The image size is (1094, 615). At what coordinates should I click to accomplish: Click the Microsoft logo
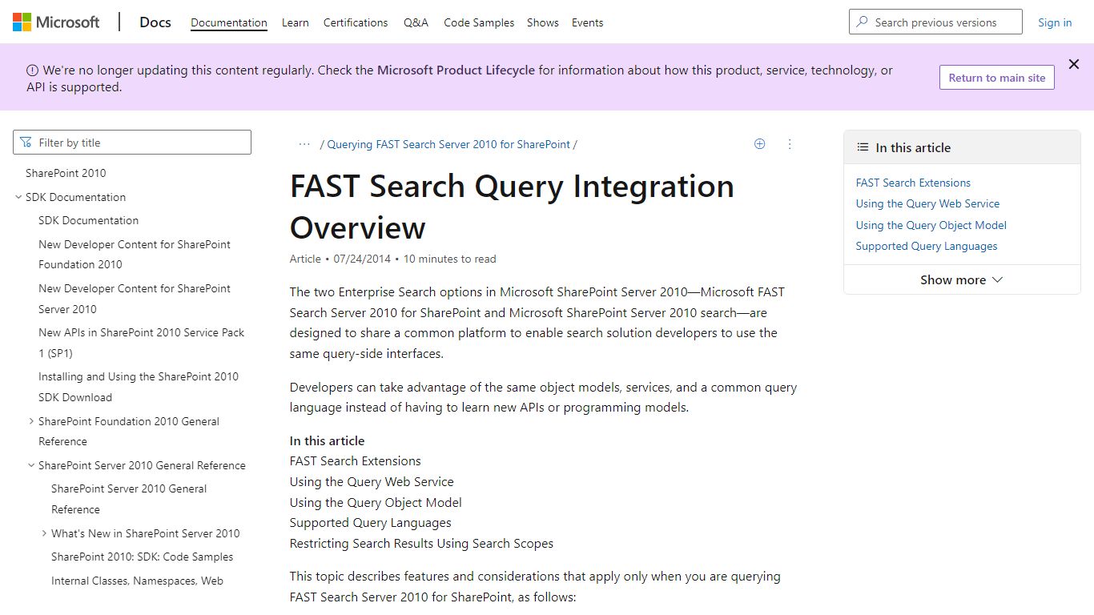[56, 22]
